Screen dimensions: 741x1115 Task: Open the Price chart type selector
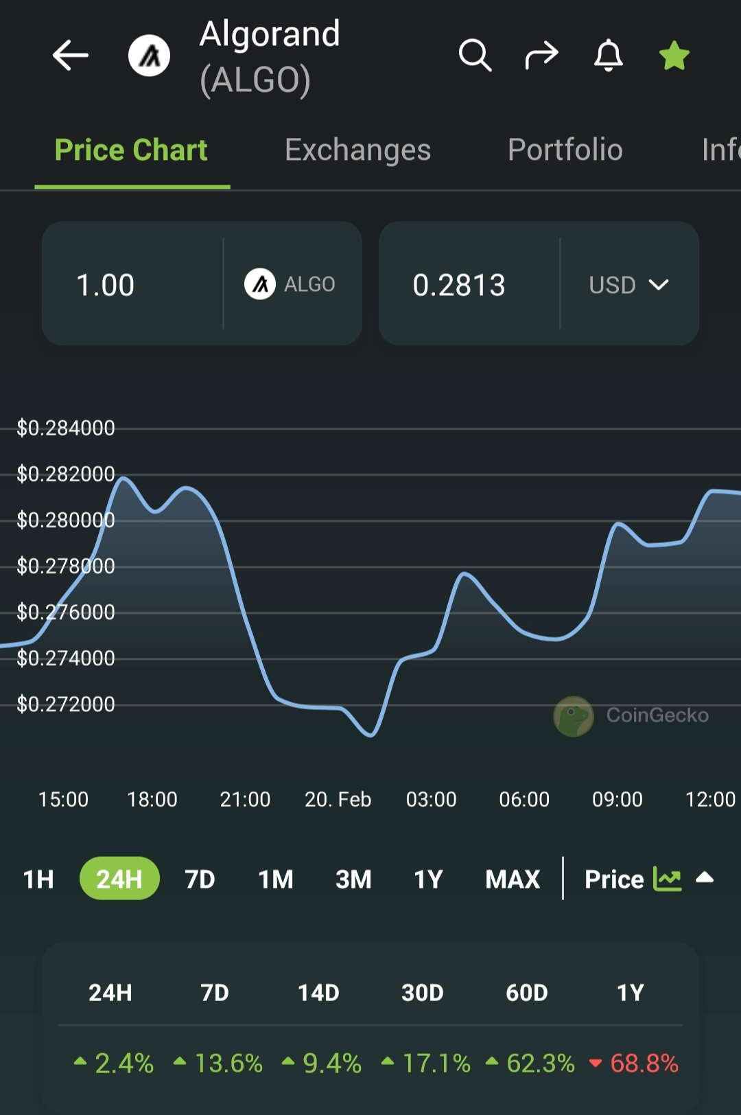[x=649, y=880]
